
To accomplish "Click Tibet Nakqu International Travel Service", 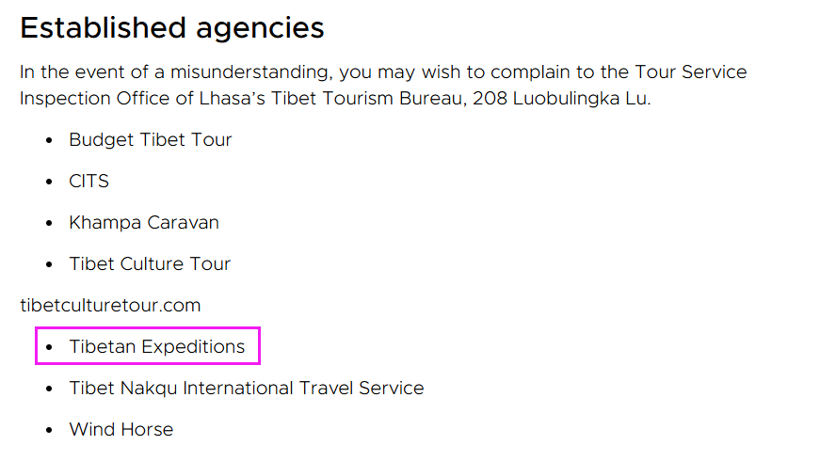I will [247, 388].
